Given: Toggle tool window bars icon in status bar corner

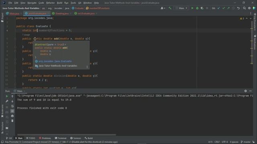Looking at the screenshot, I should [2, 142].
